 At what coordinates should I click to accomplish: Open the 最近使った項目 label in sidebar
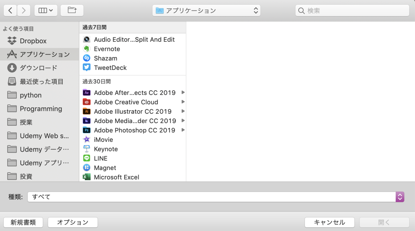(x=41, y=82)
